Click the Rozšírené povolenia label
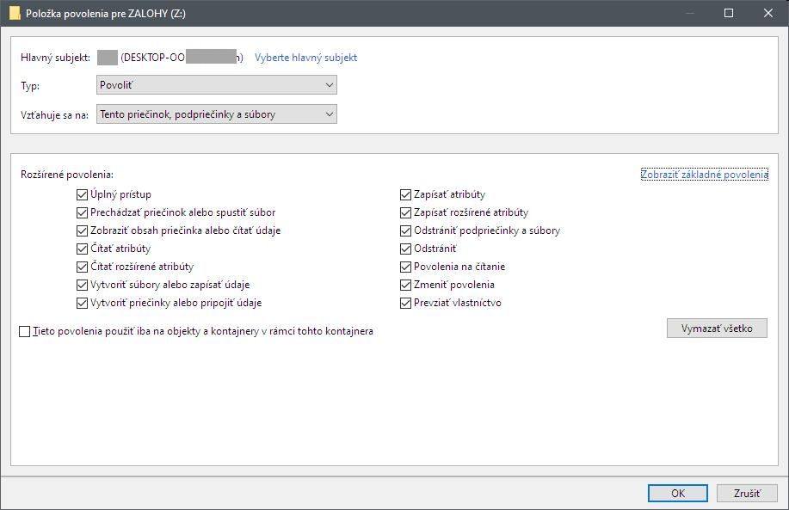 (67, 175)
